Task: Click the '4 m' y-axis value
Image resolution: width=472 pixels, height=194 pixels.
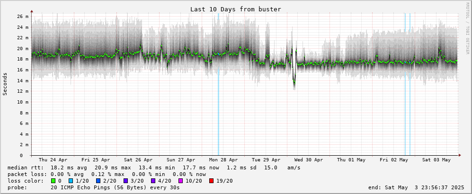Action: (24, 134)
